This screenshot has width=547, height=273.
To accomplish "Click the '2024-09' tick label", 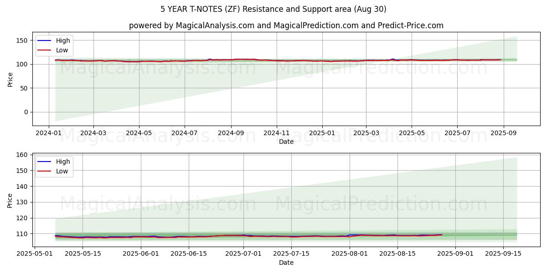I will tap(231, 132).
